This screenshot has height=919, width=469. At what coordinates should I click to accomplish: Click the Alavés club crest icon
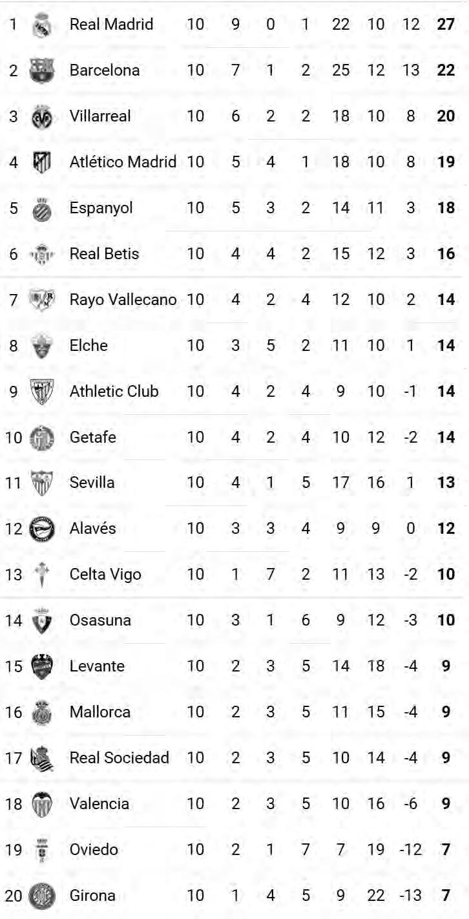[x=42, y=529]
